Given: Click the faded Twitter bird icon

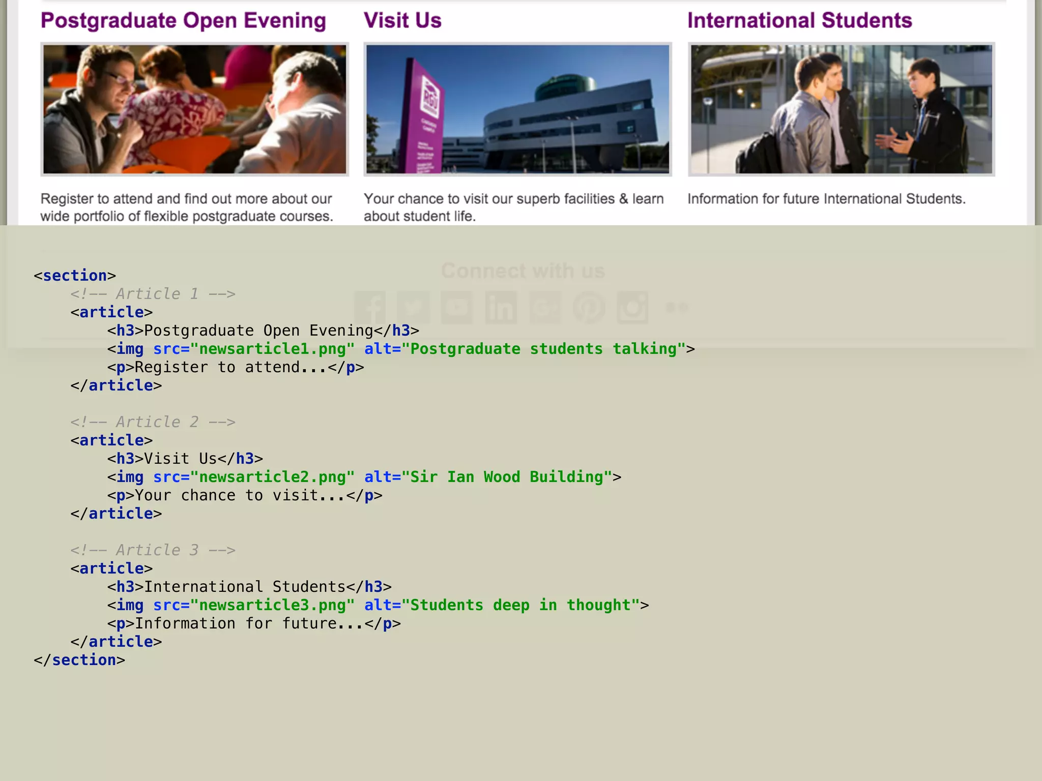Looking at the screenshot, I should click(413, 308).
